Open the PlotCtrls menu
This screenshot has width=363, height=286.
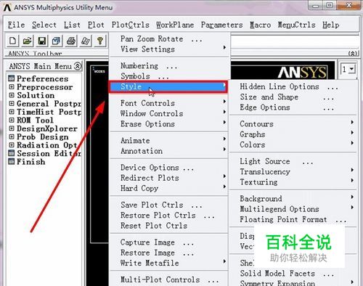131,25
